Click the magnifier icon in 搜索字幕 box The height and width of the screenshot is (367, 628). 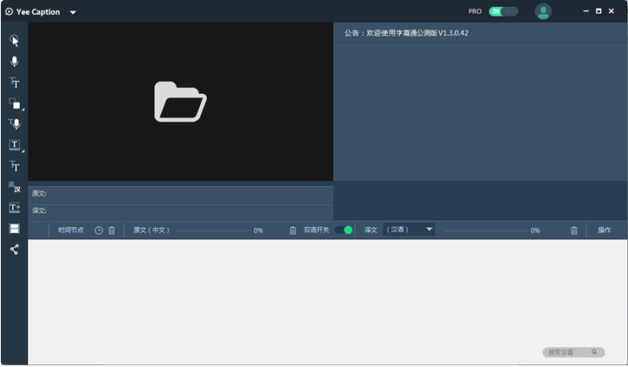pos(594,352)
